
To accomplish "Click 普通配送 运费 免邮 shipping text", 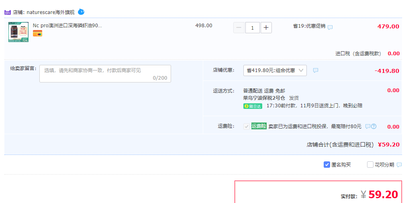I will click(264, 91).
